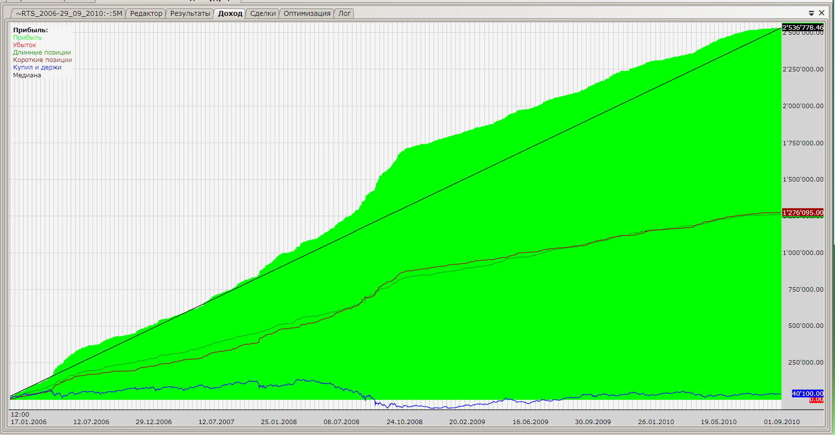Click the 24.10.2008 date label

coord(404,422)
